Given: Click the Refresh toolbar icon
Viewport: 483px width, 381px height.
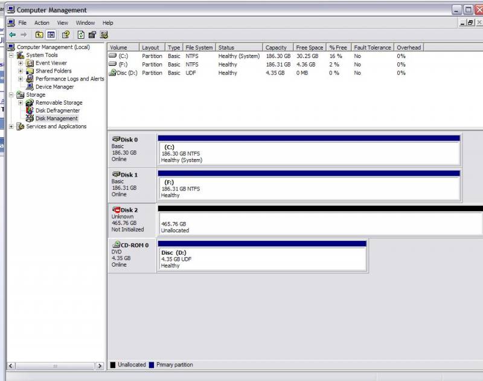Looking at the screenshot, I should coord(81,35).
